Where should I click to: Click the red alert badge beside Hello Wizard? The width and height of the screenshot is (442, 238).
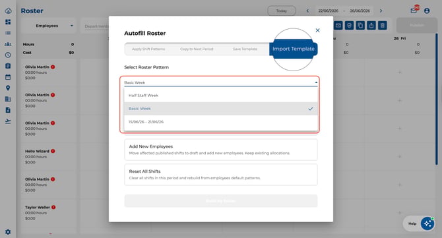click(x=53, y=151)
